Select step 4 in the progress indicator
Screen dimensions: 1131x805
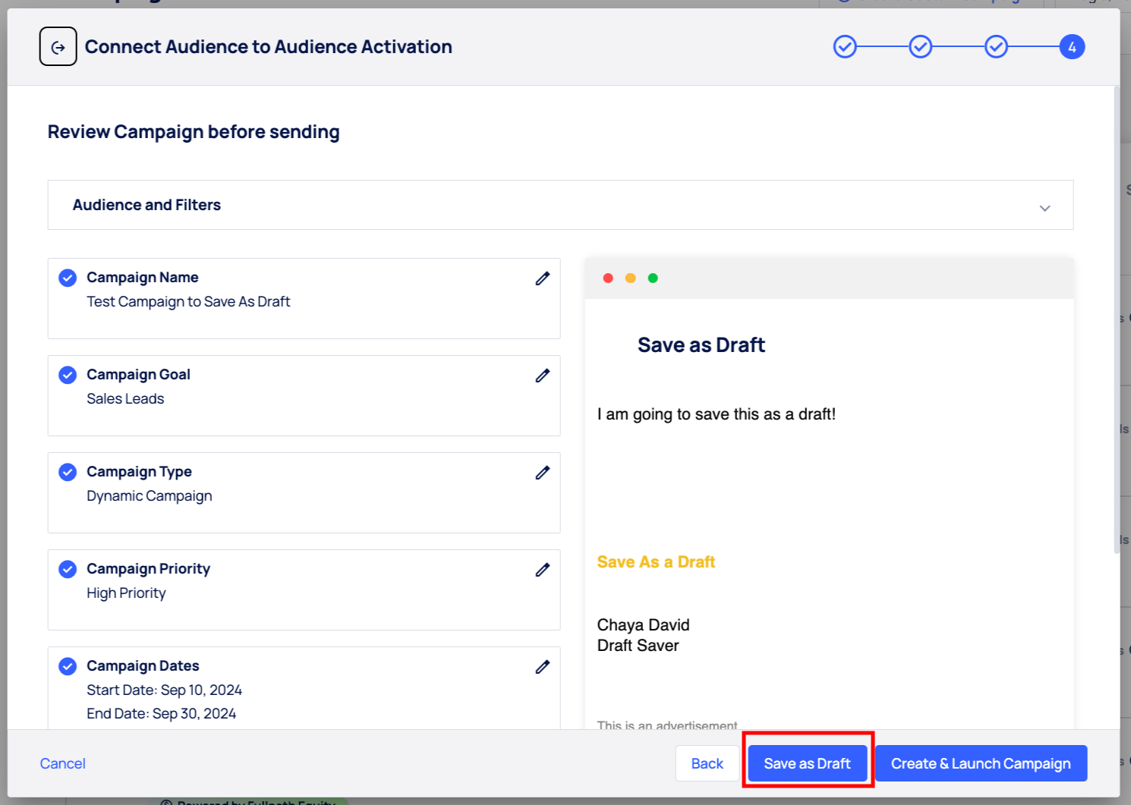point(1072,47)
